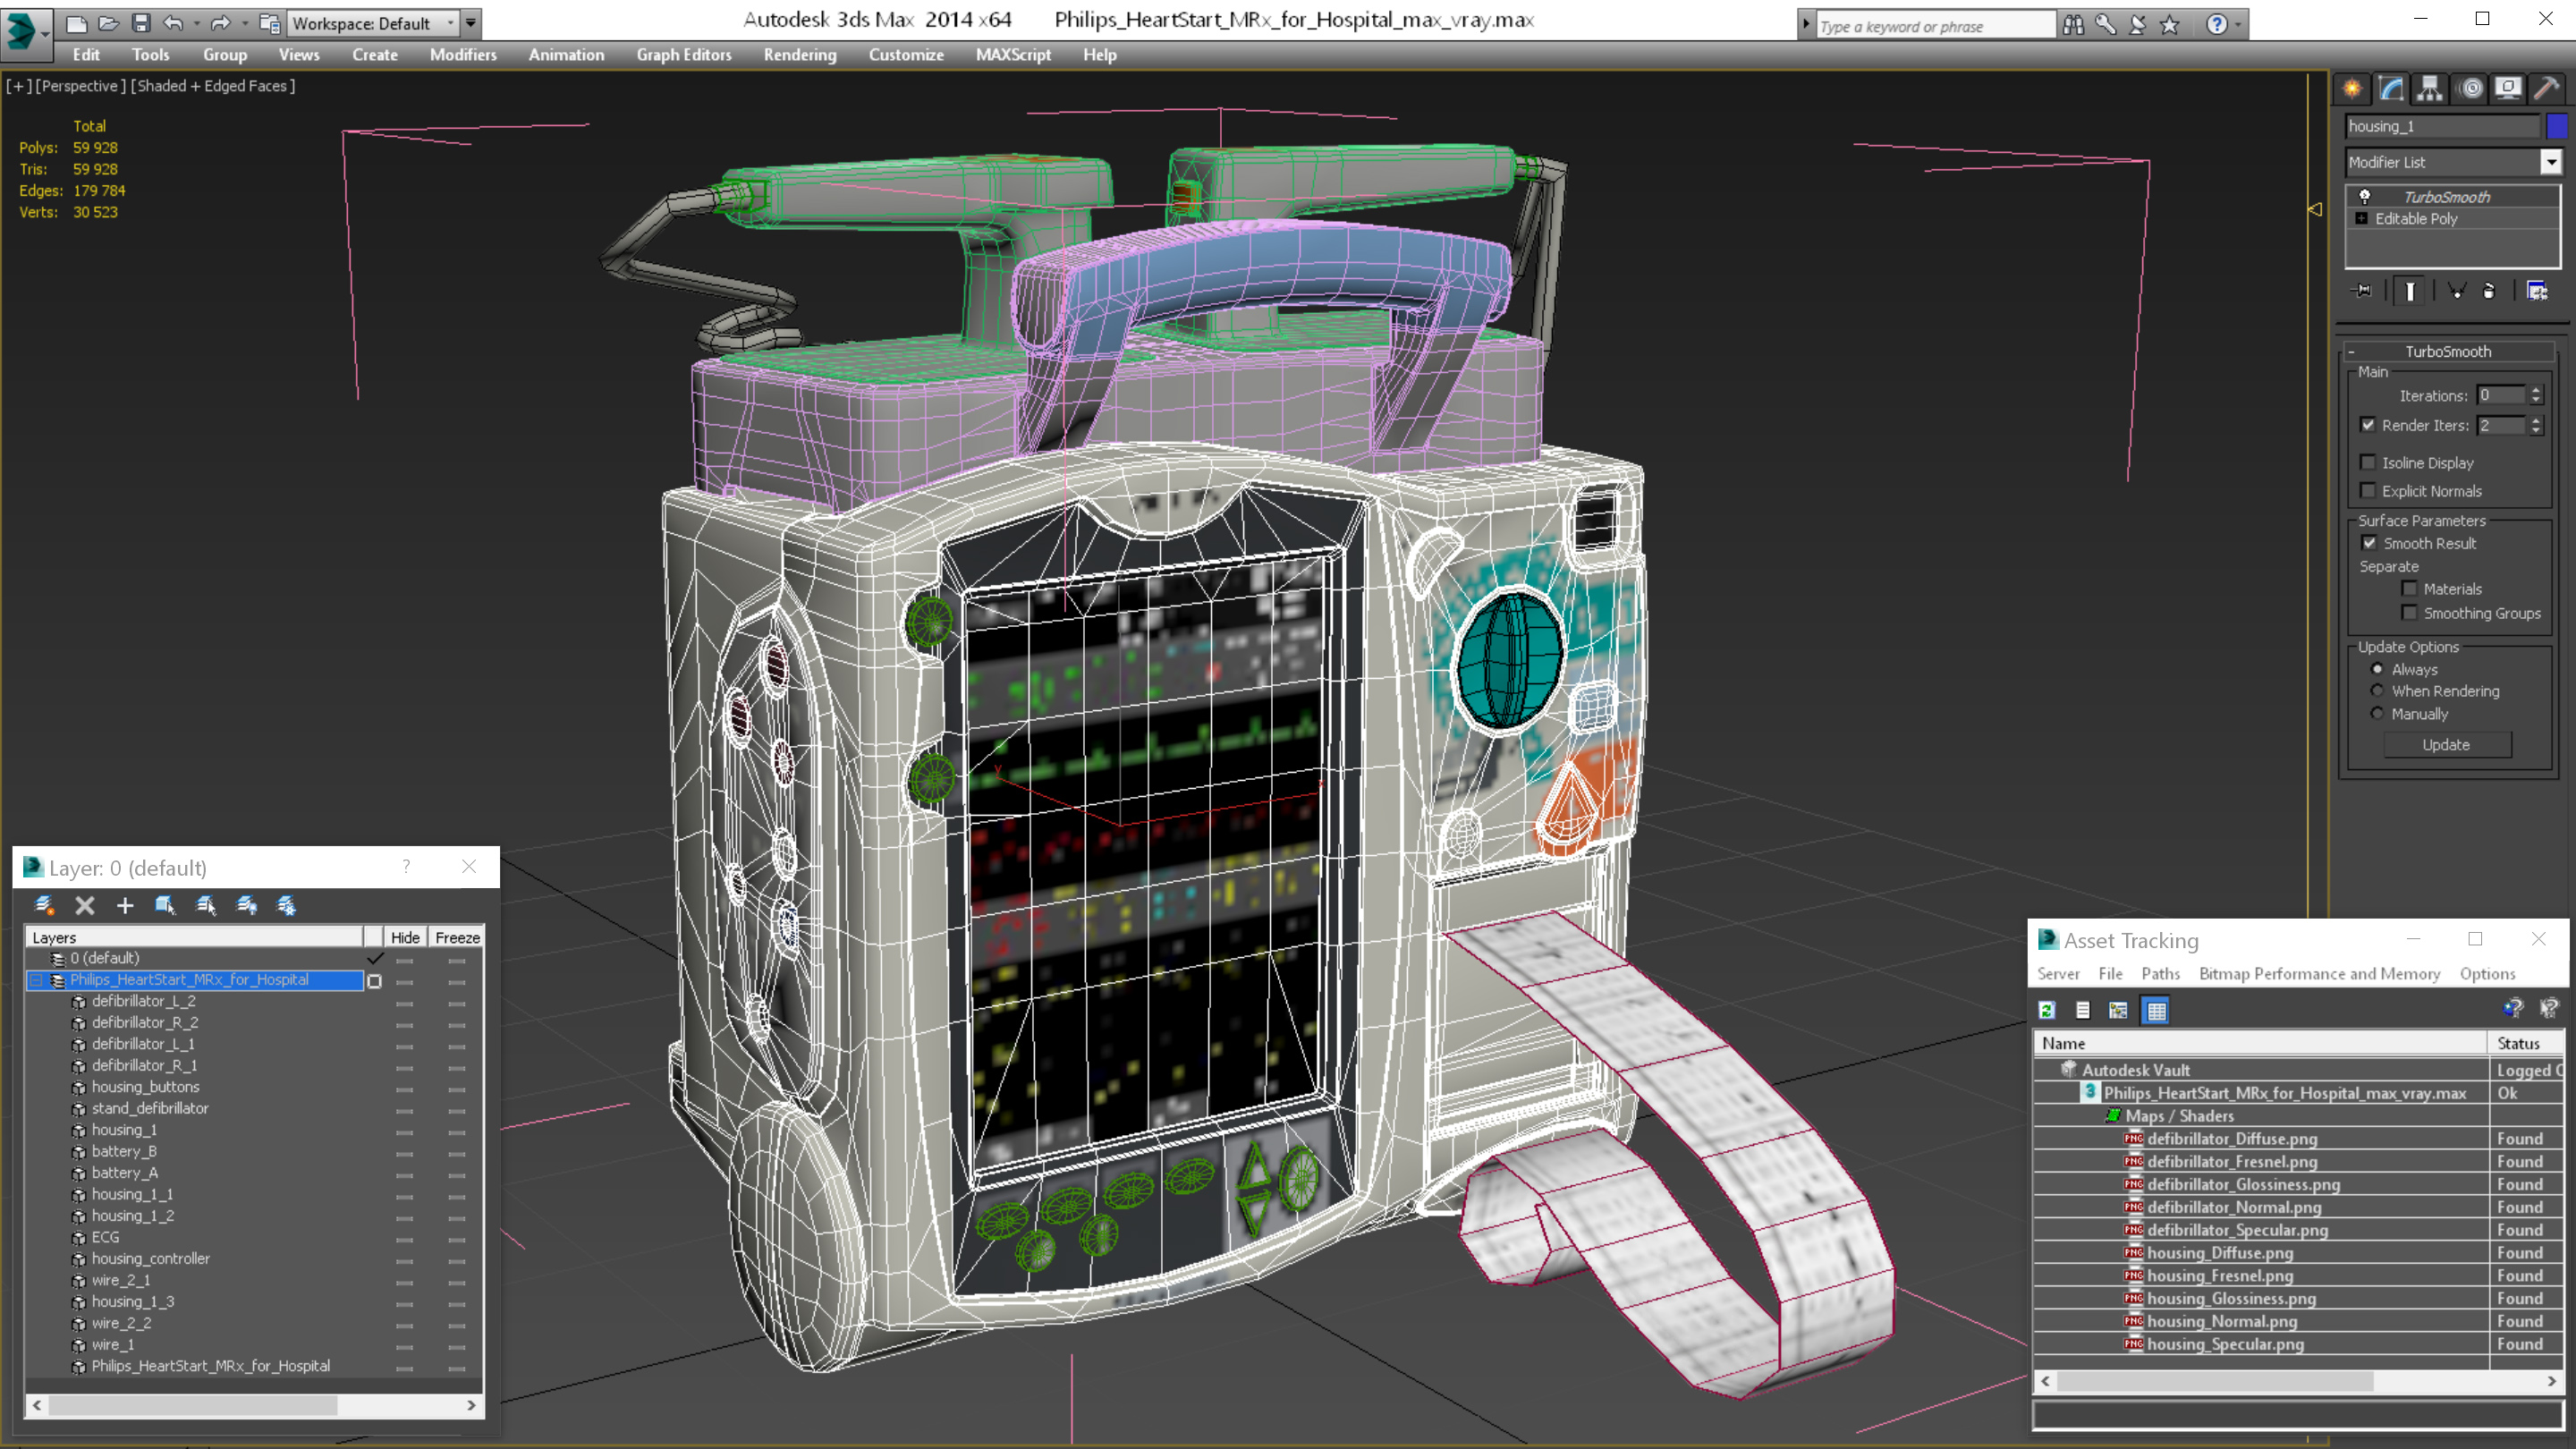Viewport: 2576px width, 1449px height.
Task: Open the Create command panel tab
Action: (x=2352, y=89)
